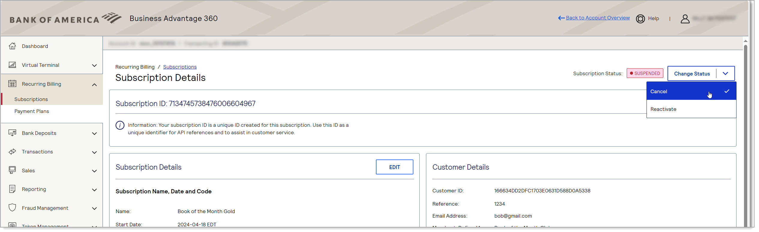Click the Fraud Management shield icon
Viewport: 759px width, 232px height.
12,208
